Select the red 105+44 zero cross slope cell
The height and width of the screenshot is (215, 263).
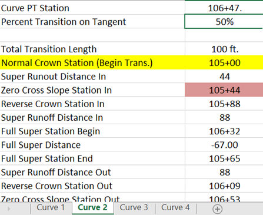coord(224,90)
